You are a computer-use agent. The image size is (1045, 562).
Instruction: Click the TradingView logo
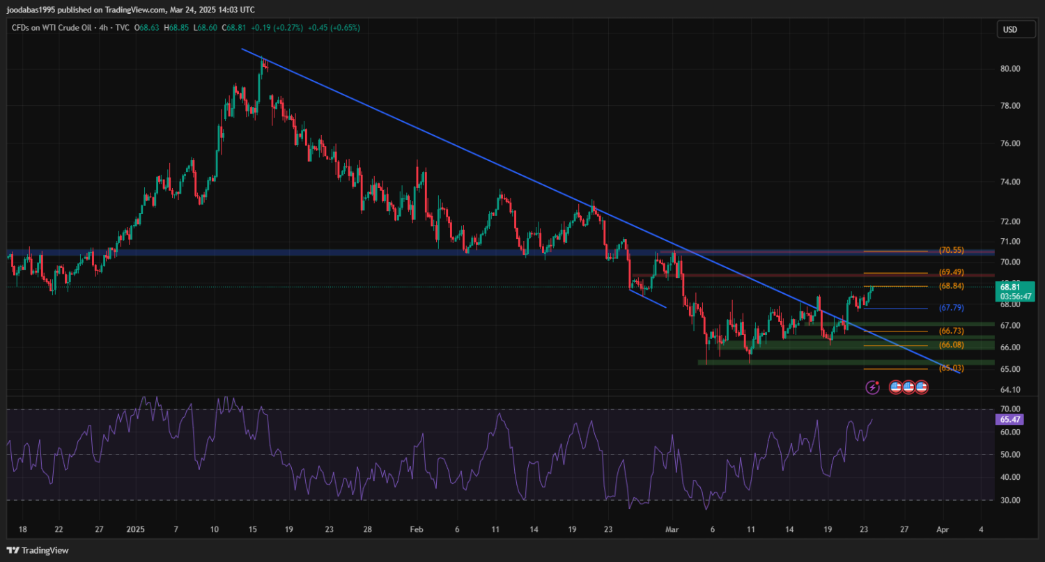point(38,550)
